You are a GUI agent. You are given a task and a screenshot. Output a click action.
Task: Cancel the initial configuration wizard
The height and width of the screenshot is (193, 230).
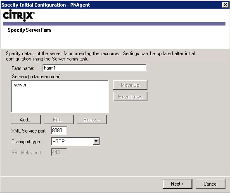[211, 184]
